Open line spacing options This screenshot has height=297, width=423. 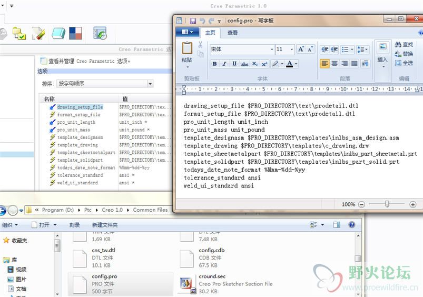pos(362,49)
